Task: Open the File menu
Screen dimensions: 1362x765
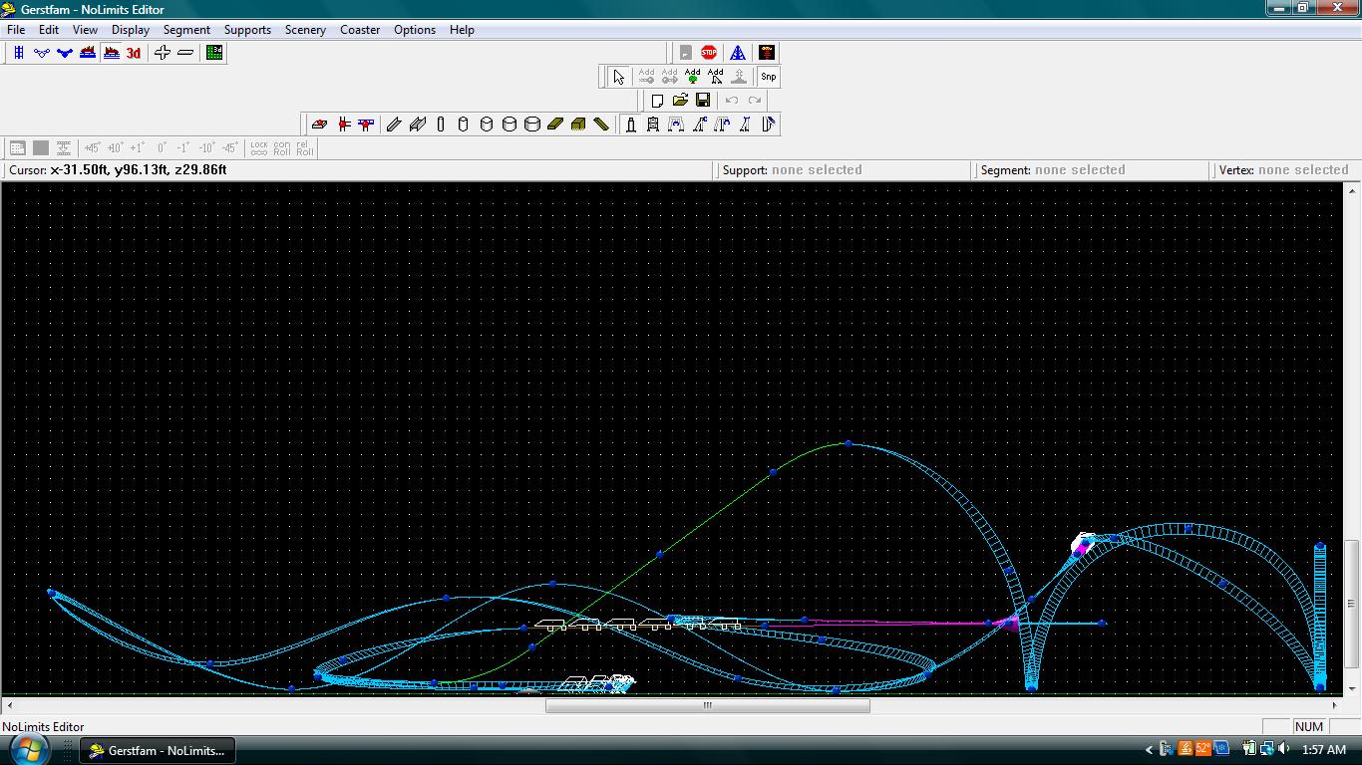Action: (x=16, y=30)
